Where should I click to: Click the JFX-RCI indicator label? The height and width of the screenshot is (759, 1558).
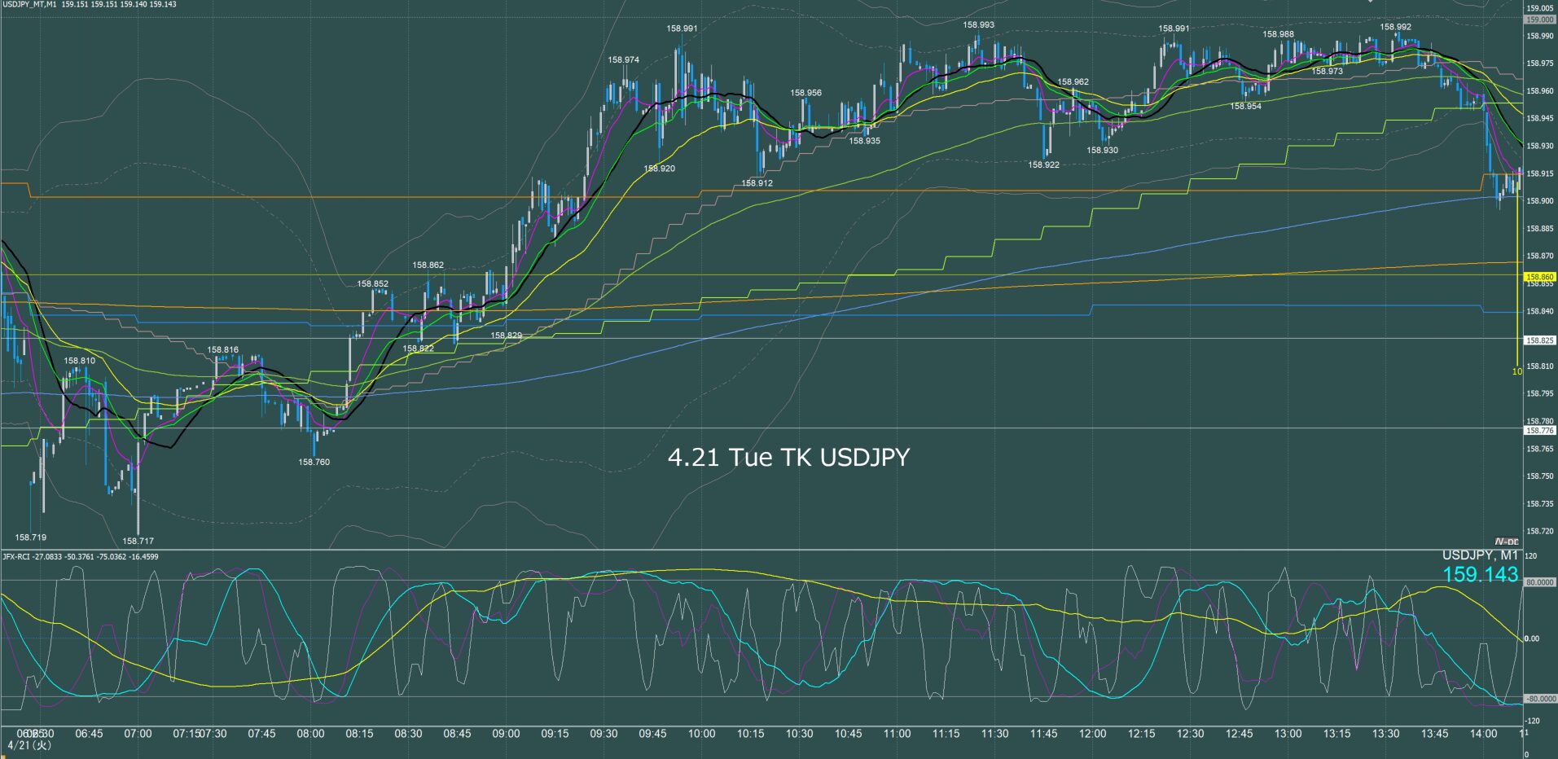pos(80,557)
